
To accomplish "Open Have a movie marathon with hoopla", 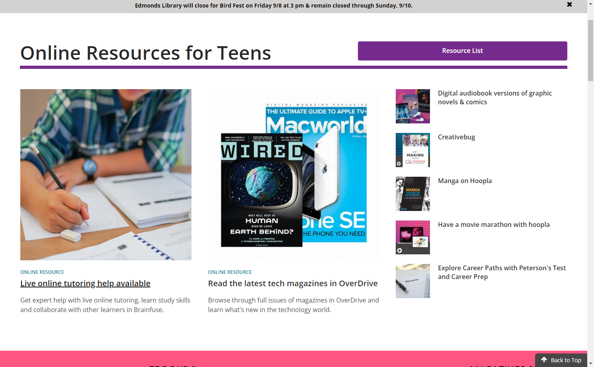I will click(494, 224).
